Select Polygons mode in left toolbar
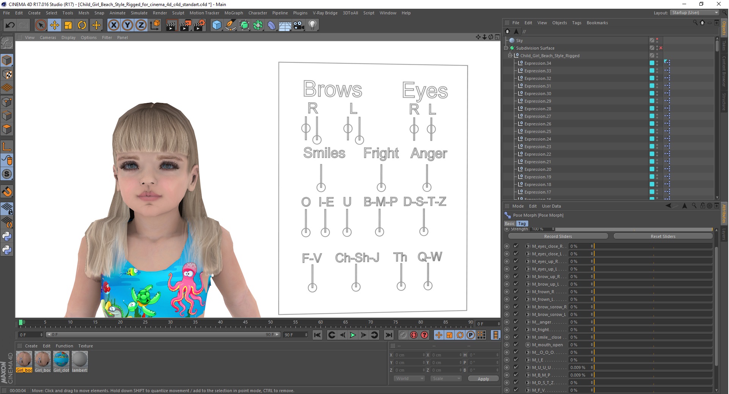This screenshot has height=394, width=729. click(x=7, y=129)
